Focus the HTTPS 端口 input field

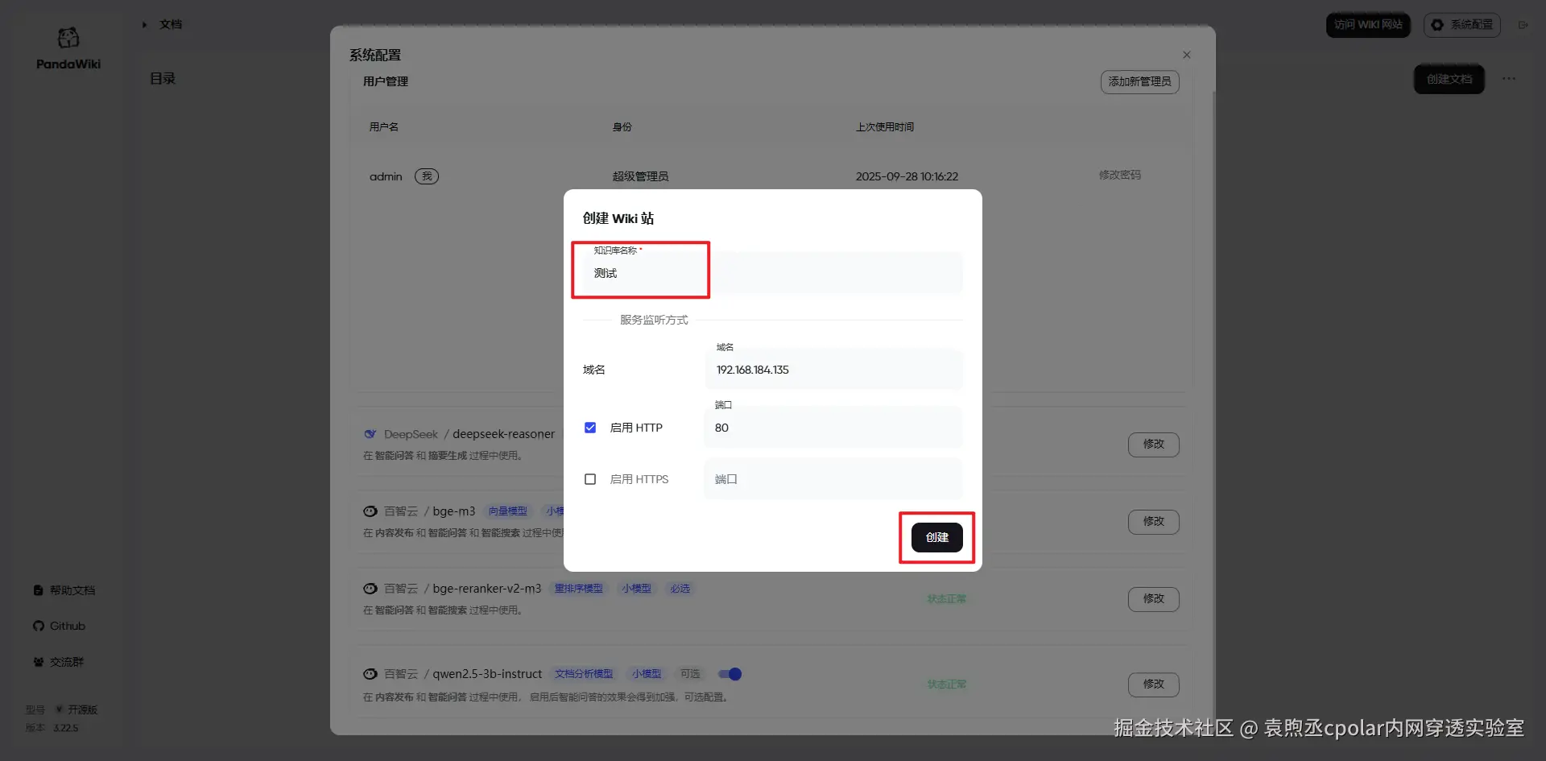(833, 479)
